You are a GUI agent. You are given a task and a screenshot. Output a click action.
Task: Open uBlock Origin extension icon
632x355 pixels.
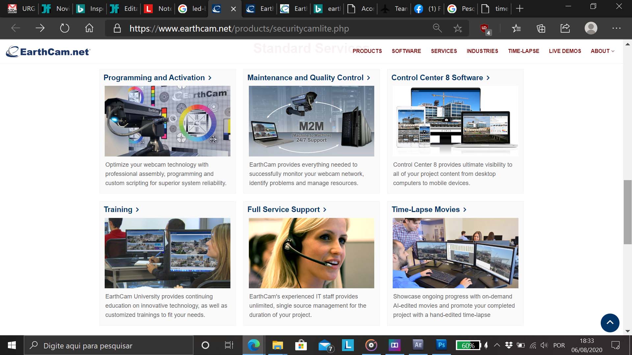[x=485, y=29]
